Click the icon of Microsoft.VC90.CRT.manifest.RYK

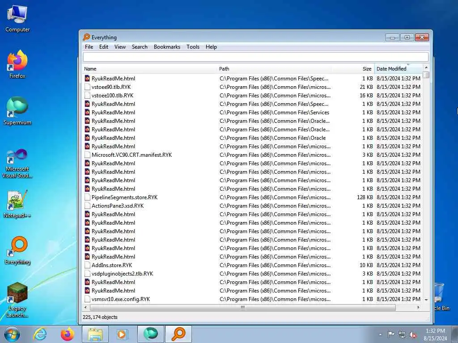[87, 155]
